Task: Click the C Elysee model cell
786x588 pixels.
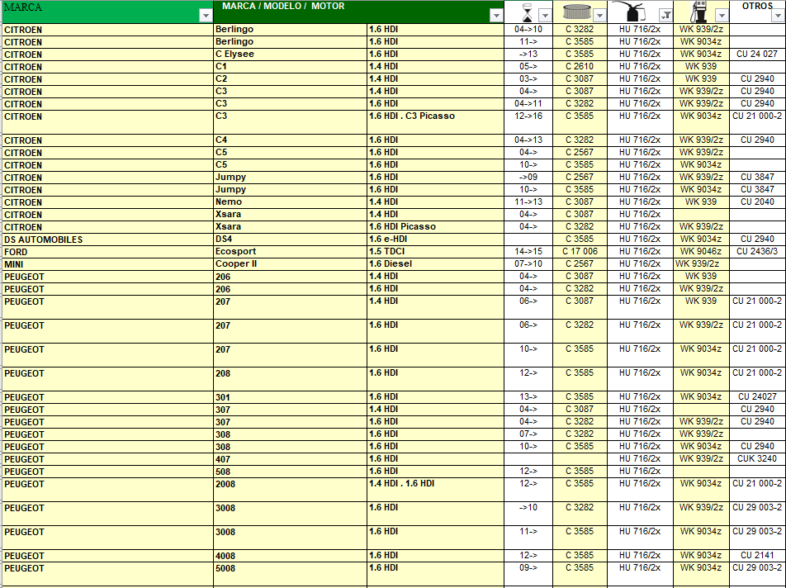Action: pos(290,55)
